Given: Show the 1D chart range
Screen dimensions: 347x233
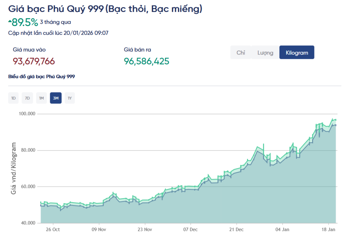Looking at the screenshot, I should (14, 98).
